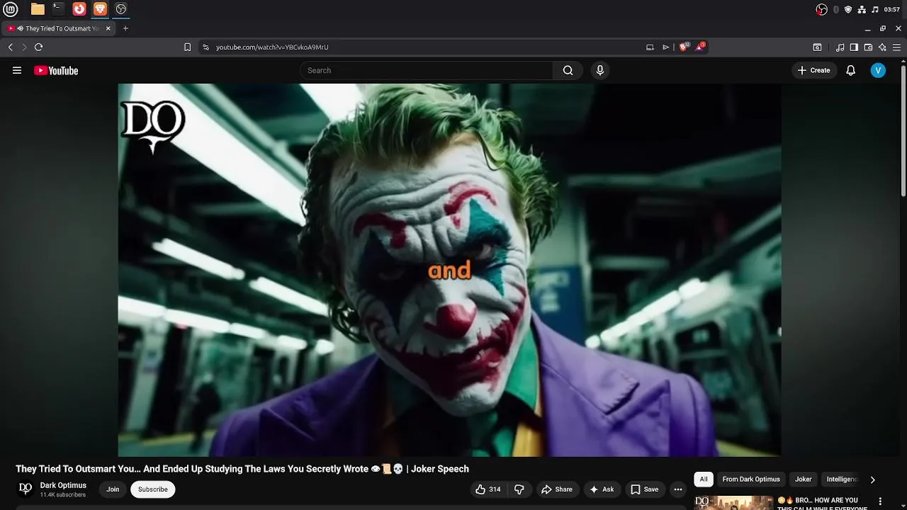Toggle the browser sidebar panel
This screenshot has width=907, height=510.
click(x=854, y=47)
